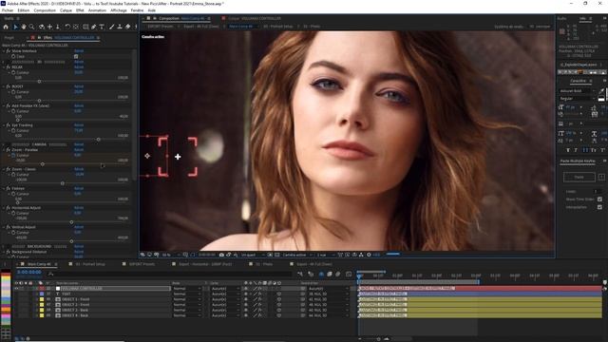Click the Frame Blending icon in timeline
The height and width of the screenshot is (342, 608).
point(330,275)
